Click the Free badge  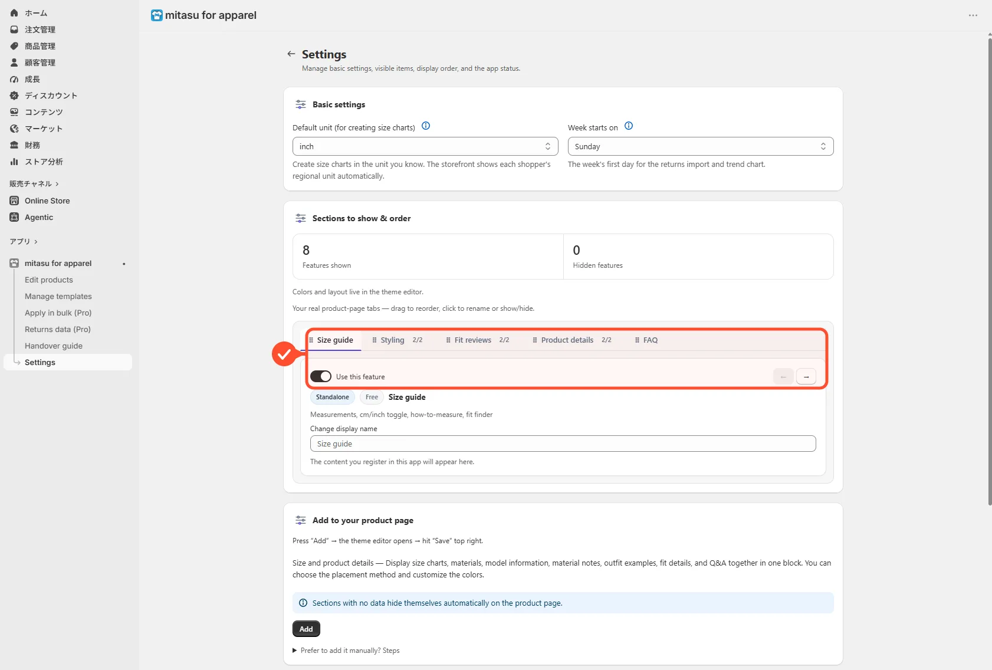pos(372,398)
